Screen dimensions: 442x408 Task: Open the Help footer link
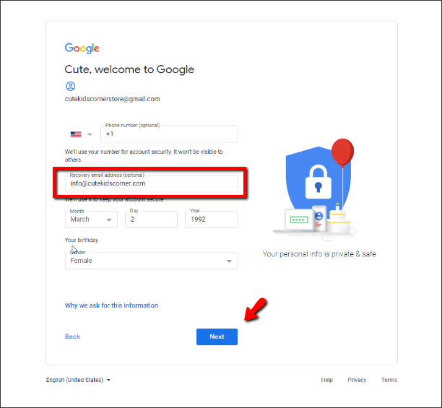click(326, 380)
